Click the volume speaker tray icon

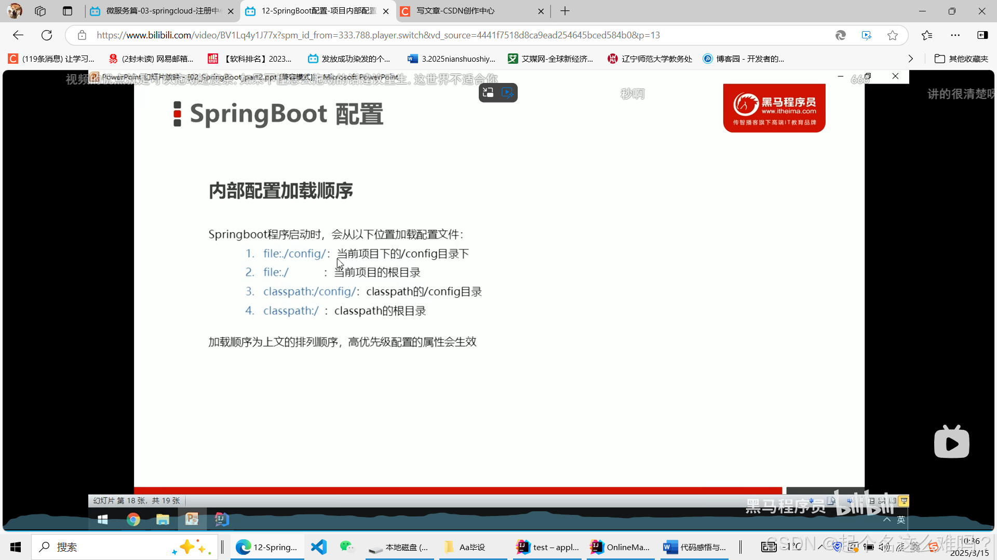[884, 547]
